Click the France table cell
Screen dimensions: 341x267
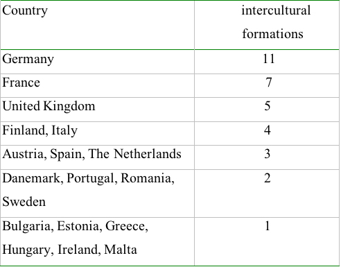(x=97, y=85)
